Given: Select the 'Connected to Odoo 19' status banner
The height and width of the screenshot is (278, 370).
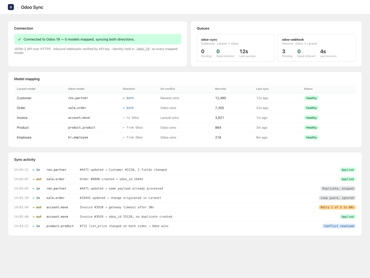Looking at the screenshot, I should pyautogui.click(x=97, y=39).
